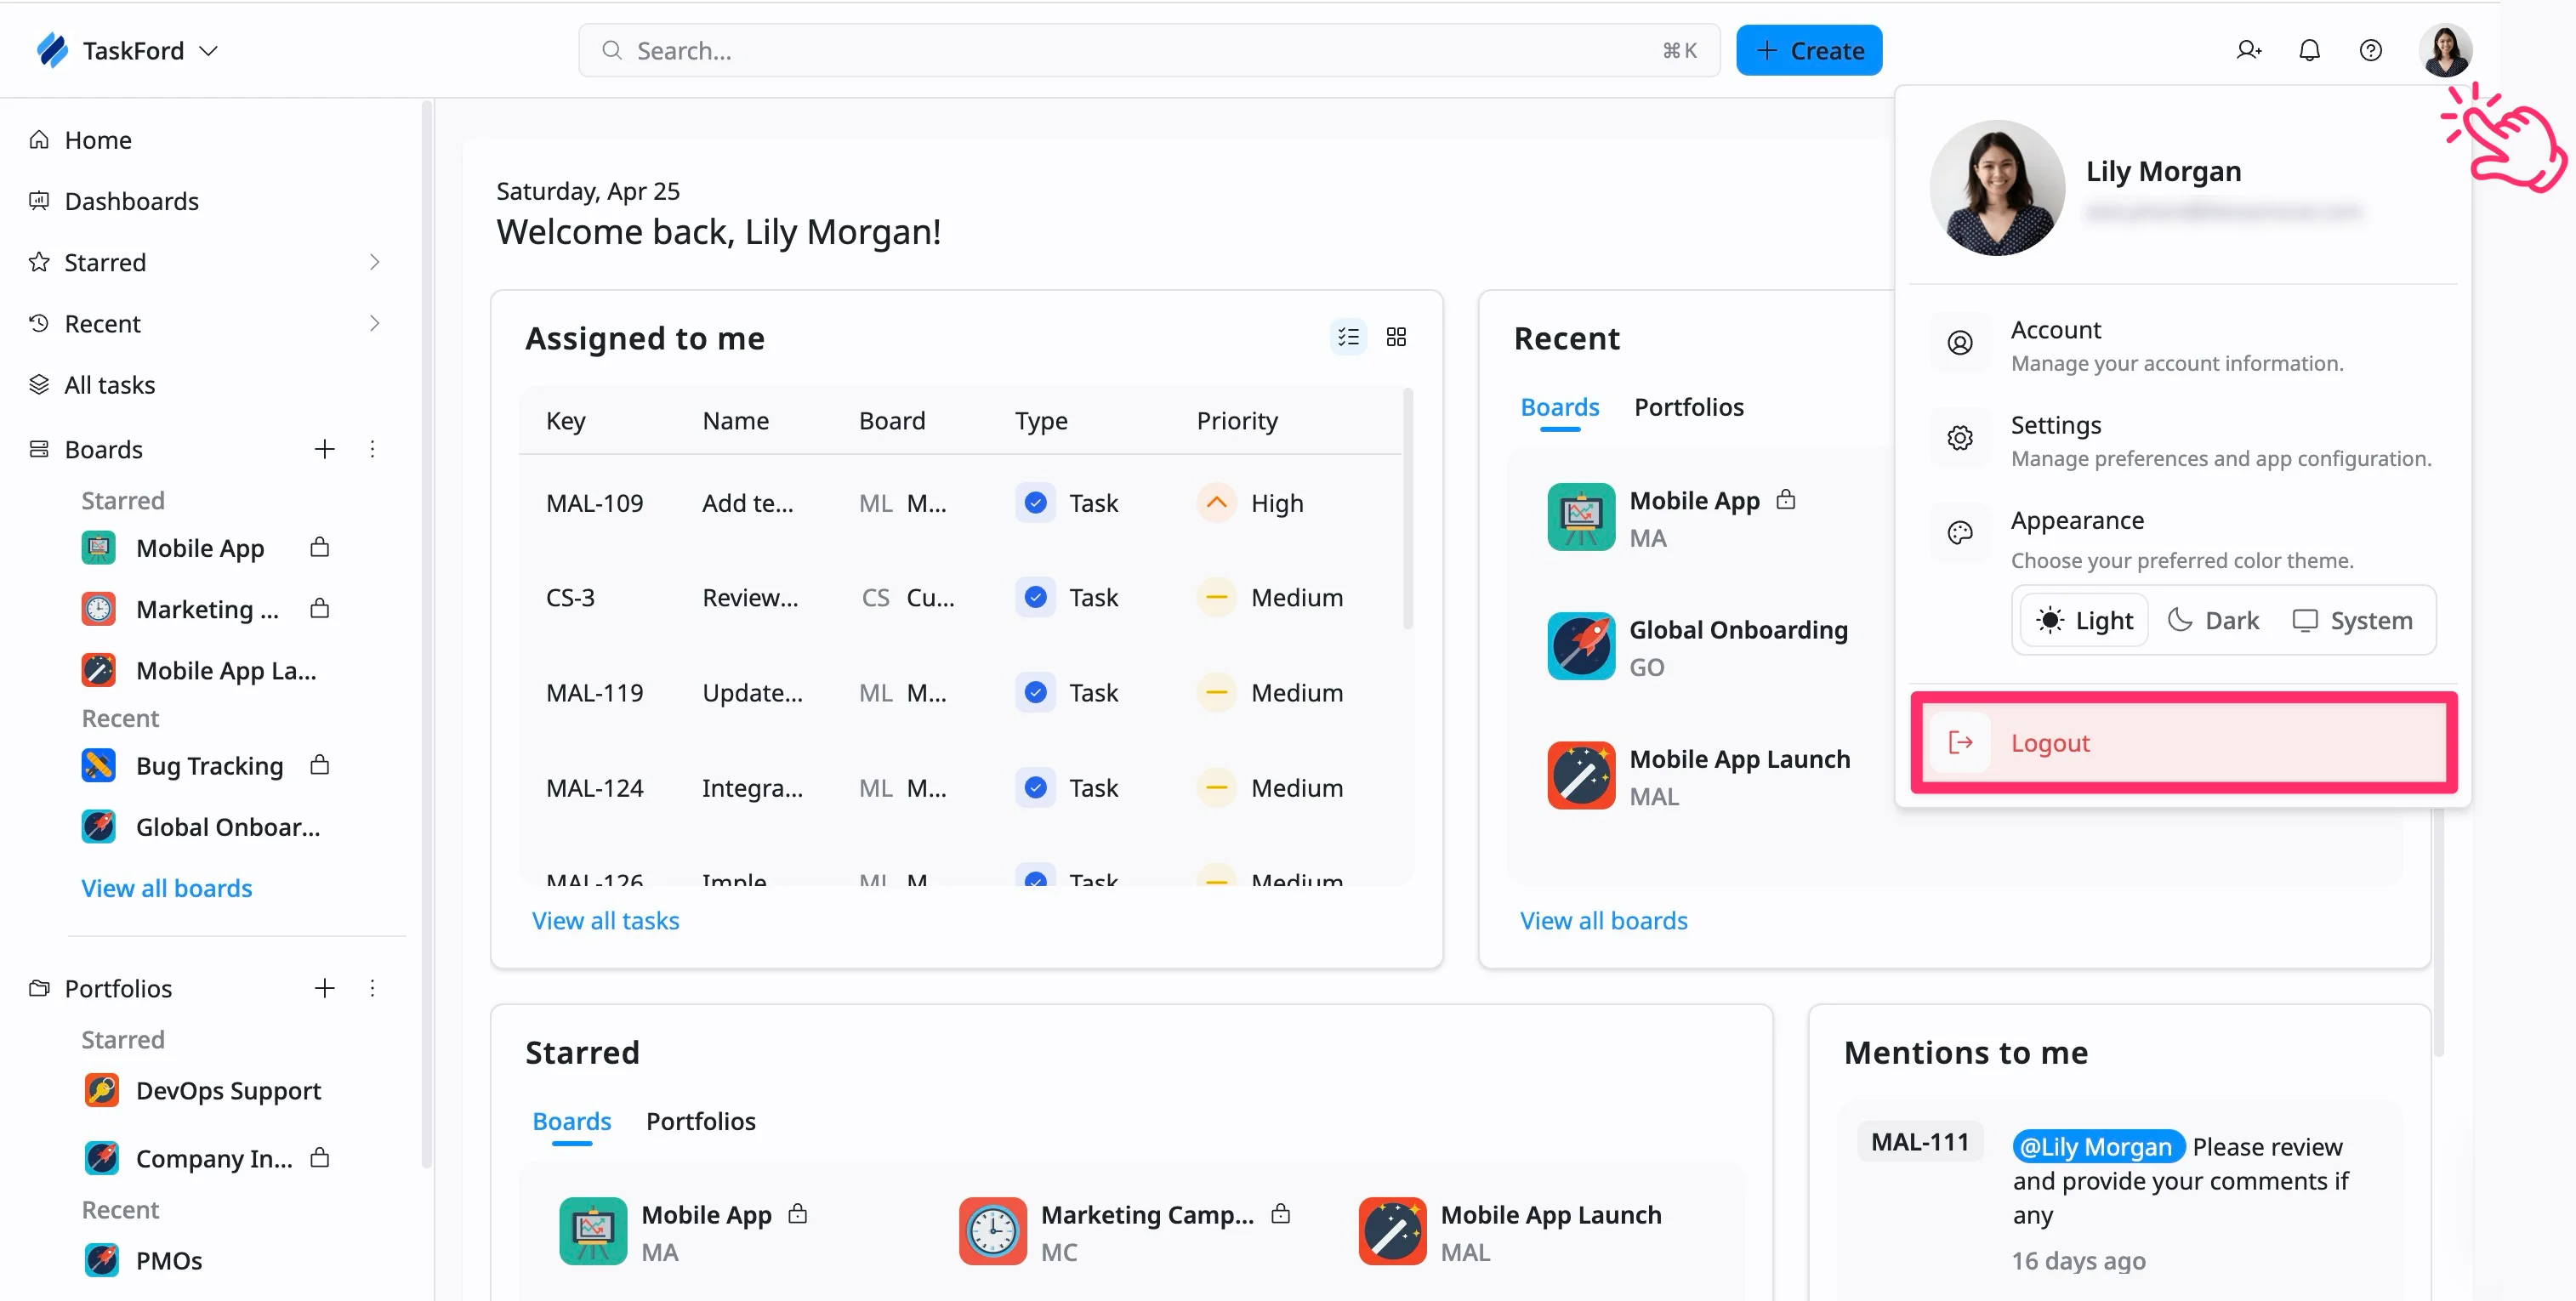Open task MAL-124
Viewport: 2576px width, 1301px height.
(x=594, y=788)
